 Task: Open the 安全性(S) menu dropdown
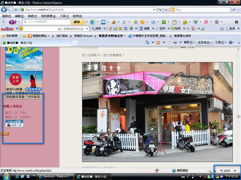coord(205,42)
